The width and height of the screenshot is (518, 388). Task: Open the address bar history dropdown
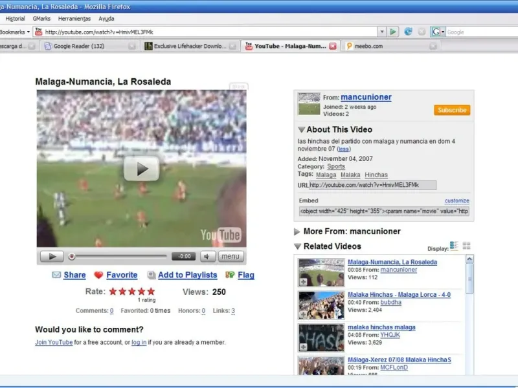[x=382, y=32]
